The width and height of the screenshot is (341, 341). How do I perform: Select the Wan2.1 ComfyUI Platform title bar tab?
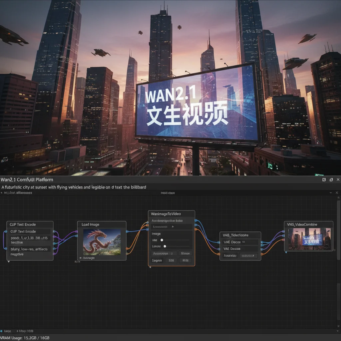[27, 179]
